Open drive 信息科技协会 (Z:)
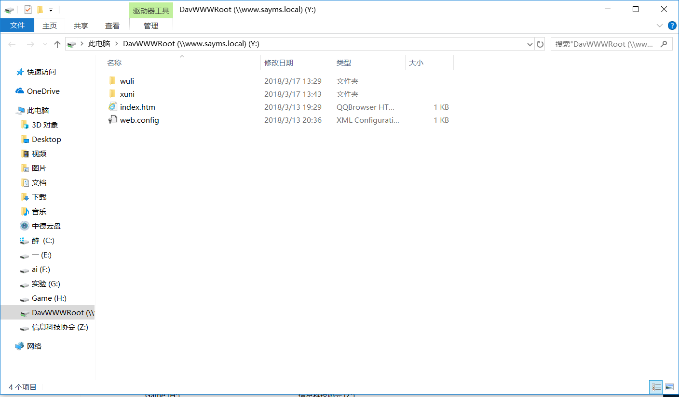 pos(60,327)
